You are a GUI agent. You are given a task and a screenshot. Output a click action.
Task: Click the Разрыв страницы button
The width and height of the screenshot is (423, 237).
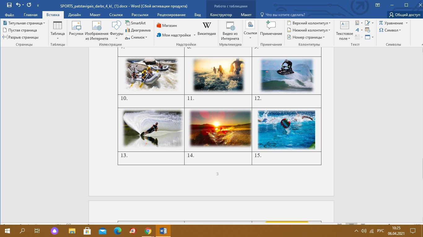click(21, 37)
